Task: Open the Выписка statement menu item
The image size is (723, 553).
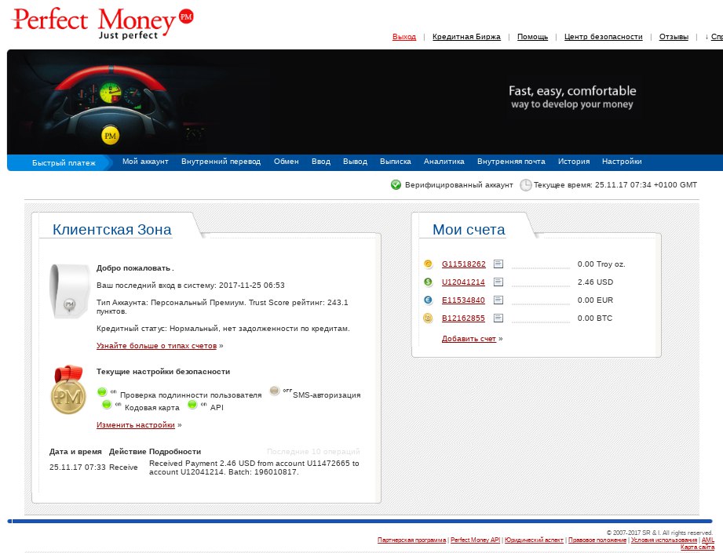Action: (x=396, y=162)
